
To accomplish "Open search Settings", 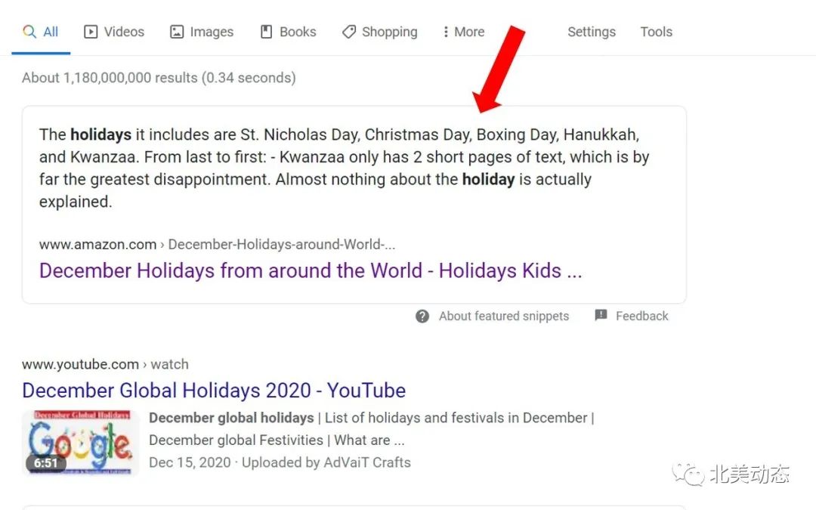I will pos(591,32).
